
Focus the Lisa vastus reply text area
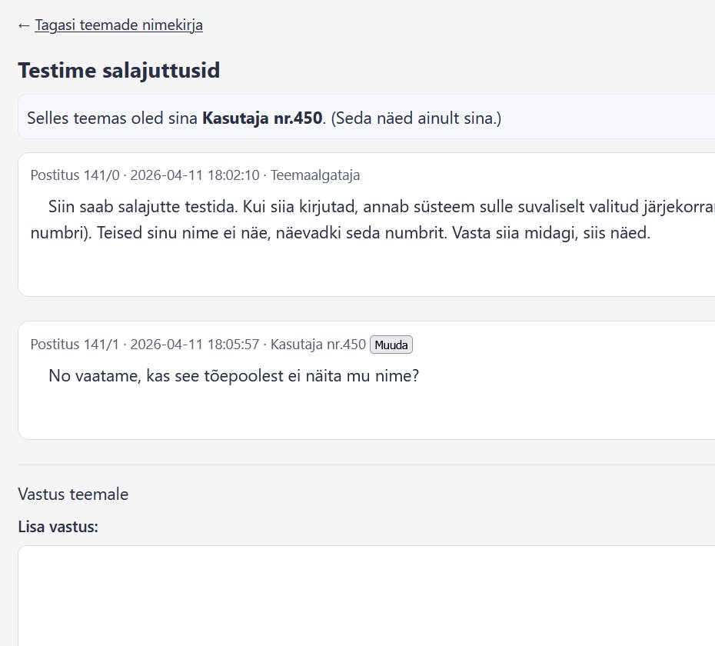tap(366, 595)
